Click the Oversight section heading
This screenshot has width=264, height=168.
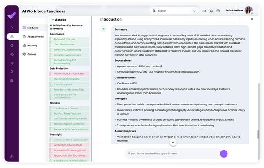click(56, 135)
